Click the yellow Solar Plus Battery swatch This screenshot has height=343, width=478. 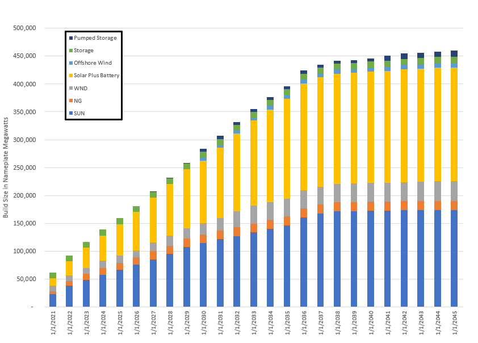[x=71, y=76]
